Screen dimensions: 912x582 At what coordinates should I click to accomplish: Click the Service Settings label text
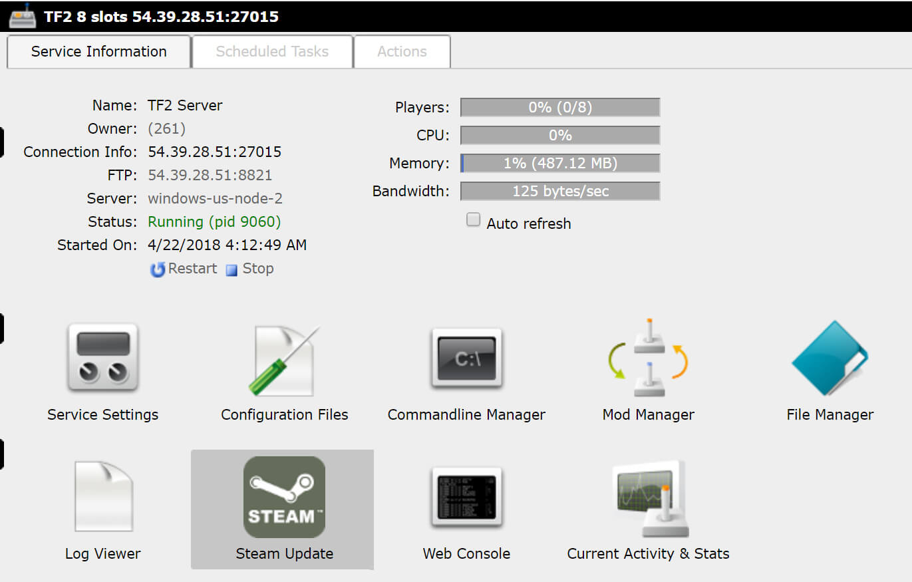coord(103,414)
